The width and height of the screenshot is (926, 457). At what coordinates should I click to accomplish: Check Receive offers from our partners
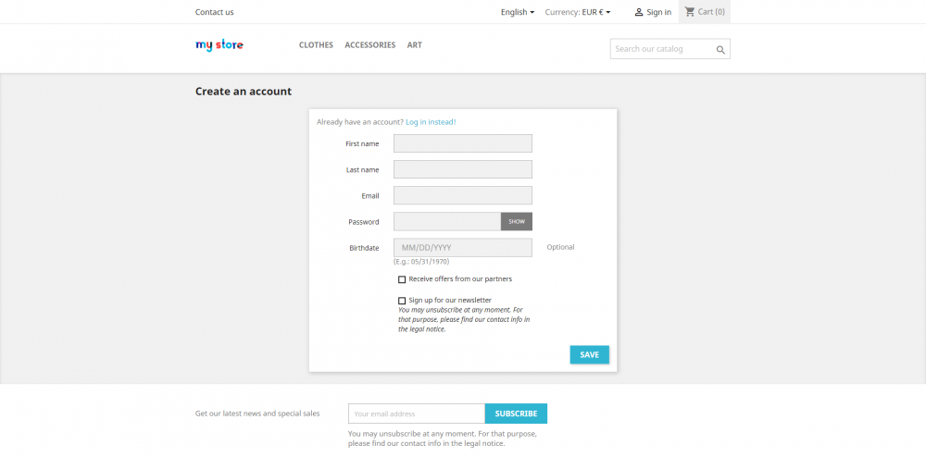tap(402, 279)
